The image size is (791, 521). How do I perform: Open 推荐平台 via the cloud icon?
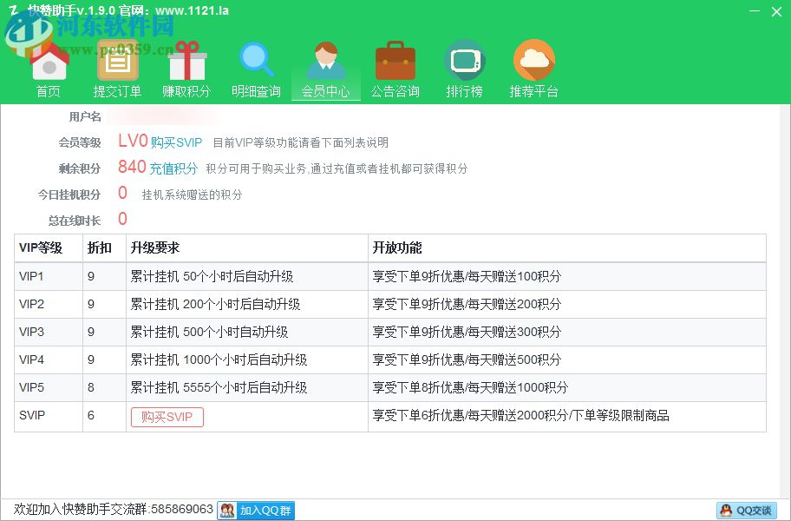(534, 59)
